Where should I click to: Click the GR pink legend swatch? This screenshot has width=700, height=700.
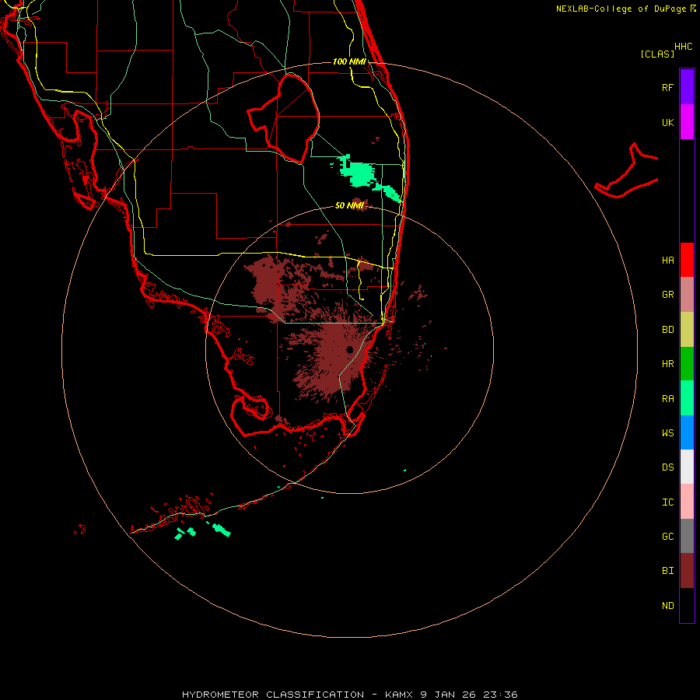pyautogui.click(x=687, y=295)
